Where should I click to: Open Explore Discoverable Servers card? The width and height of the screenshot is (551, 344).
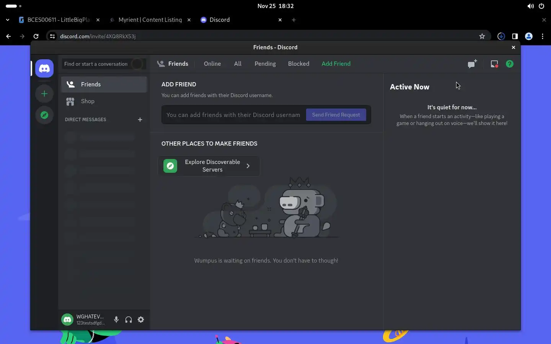tap(209, 166)
